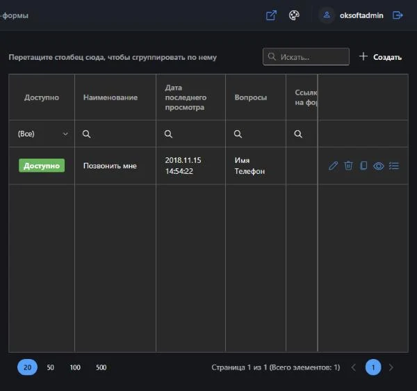Click the Наименование filter search icon

[86, 134]
